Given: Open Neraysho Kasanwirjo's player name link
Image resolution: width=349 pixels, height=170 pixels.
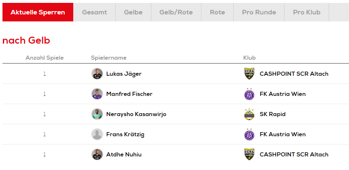Looking at the screenshot, I should [136, 114].
